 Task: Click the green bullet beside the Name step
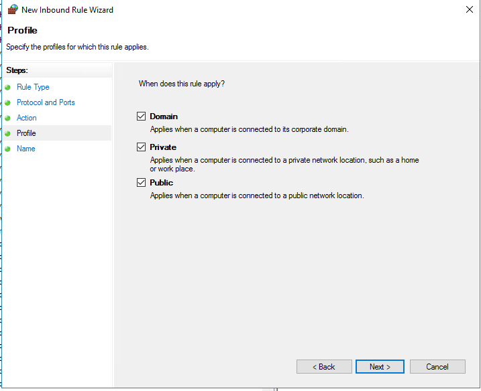7,149
